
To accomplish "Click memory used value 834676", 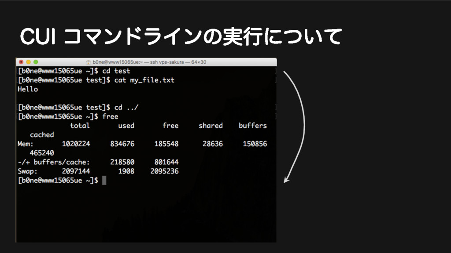I will tap(122, 144).
